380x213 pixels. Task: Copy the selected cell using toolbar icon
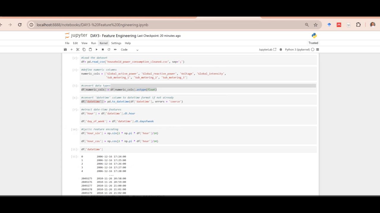click(84, 50)
